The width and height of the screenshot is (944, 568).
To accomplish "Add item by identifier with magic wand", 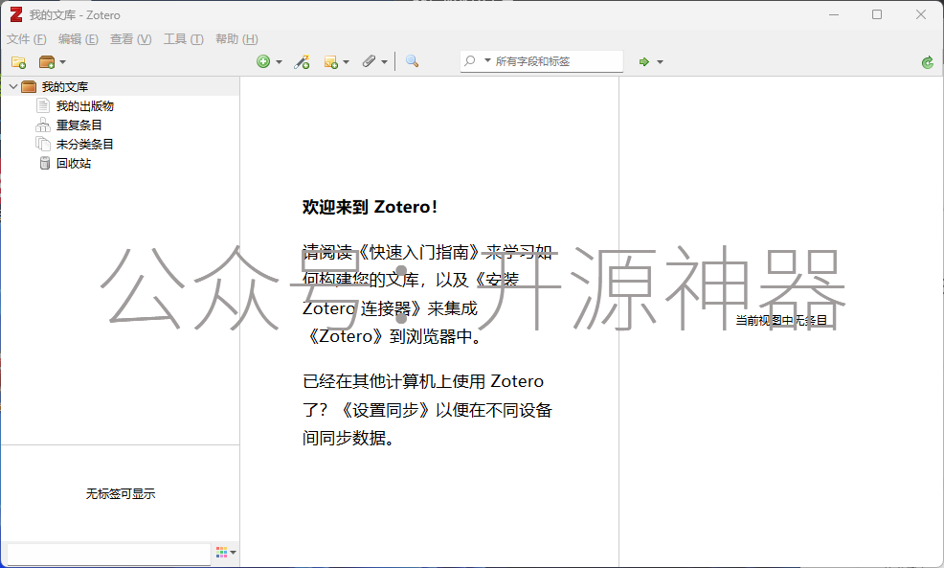I will pyautogui.click(x=302, y=61).
